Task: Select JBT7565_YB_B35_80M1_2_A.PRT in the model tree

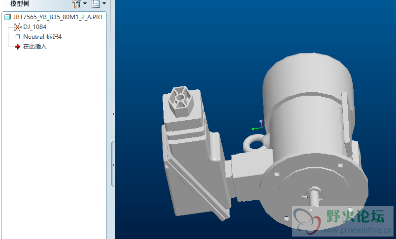Action: click(58, 17)
